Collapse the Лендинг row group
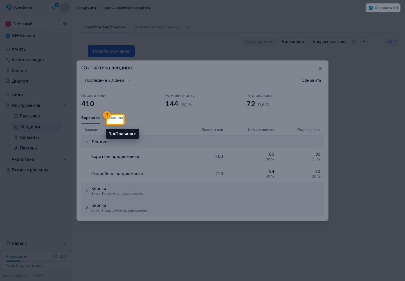This screenshot has height=281, width=405. [87, 142]
